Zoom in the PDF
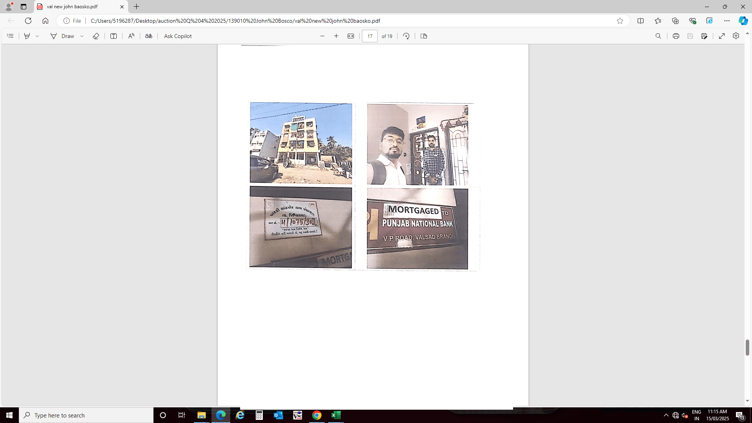This screenshot has height=423, width=752. 336,36
